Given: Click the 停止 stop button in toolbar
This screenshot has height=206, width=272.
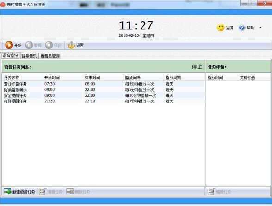Looking at the screenshot, I should click(53, 45).
